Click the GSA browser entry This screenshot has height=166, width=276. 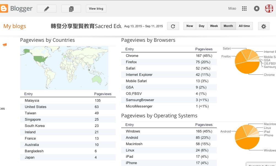pos(169,87)
